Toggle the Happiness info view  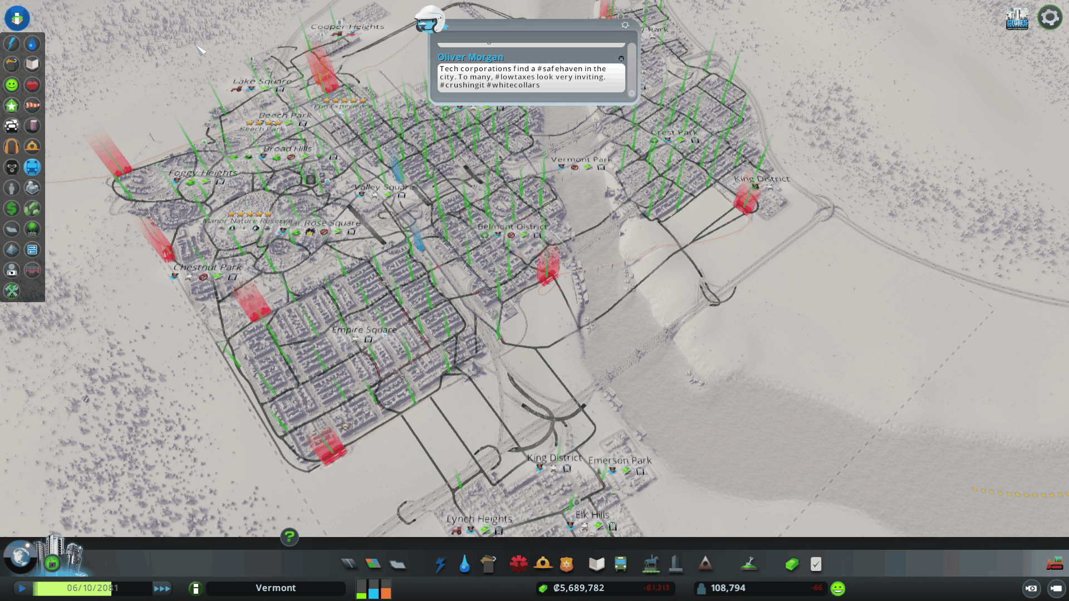click(12, 85)
